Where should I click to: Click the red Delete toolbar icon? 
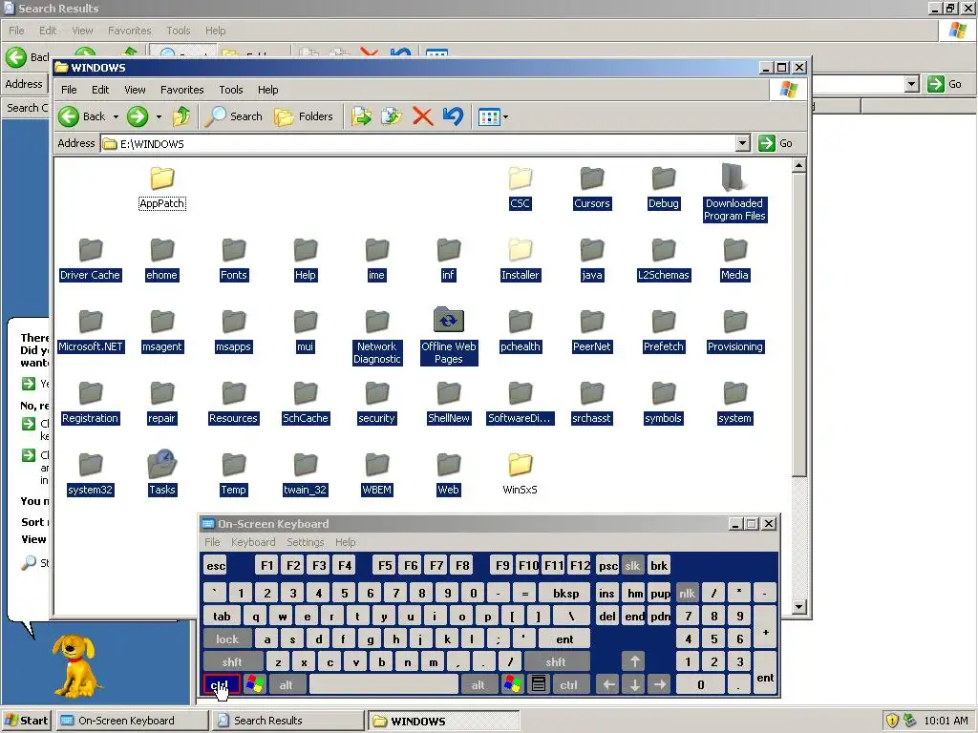[x=422, y=116]
